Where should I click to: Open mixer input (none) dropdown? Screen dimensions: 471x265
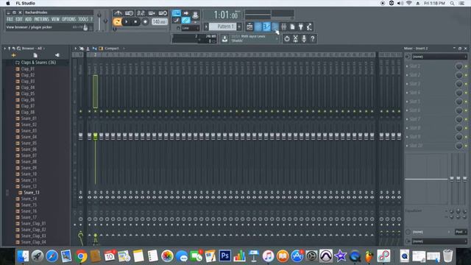[439, 57]
